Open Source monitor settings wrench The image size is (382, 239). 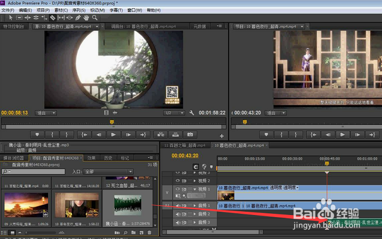(192, 113)
